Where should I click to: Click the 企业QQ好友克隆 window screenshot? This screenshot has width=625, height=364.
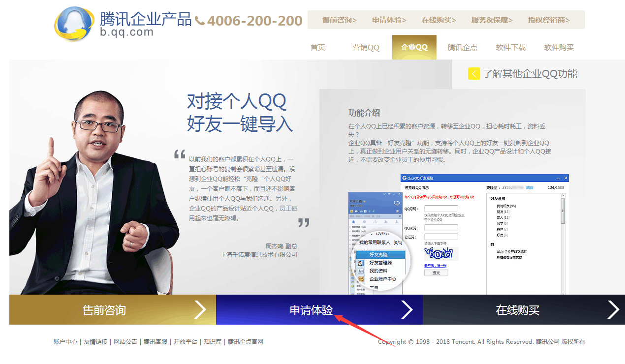(x=485, y=235)
